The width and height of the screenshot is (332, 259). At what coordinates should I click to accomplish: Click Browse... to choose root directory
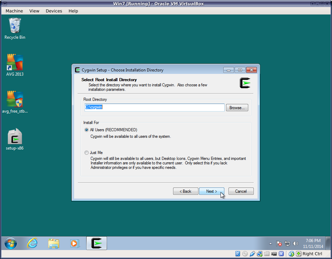click(237, 108)
